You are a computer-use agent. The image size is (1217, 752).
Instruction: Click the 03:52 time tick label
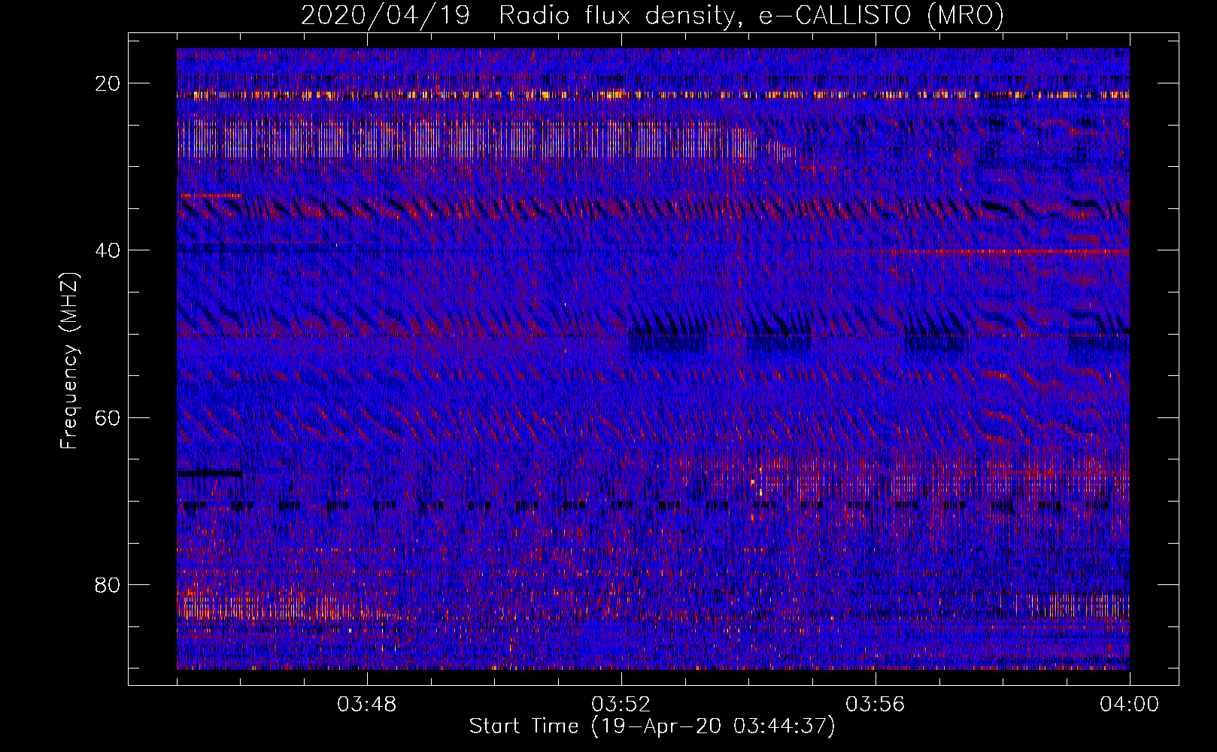coord(621,705)
